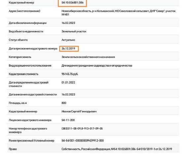Click 'Земли сельскохозяйственного назначения' value
This screenshot has height=159, width=187.
pyautogui.click(x=88, y=57)
